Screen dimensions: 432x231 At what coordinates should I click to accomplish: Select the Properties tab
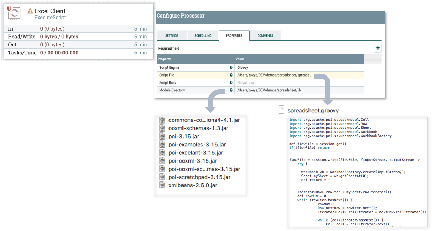click(234, 36)
